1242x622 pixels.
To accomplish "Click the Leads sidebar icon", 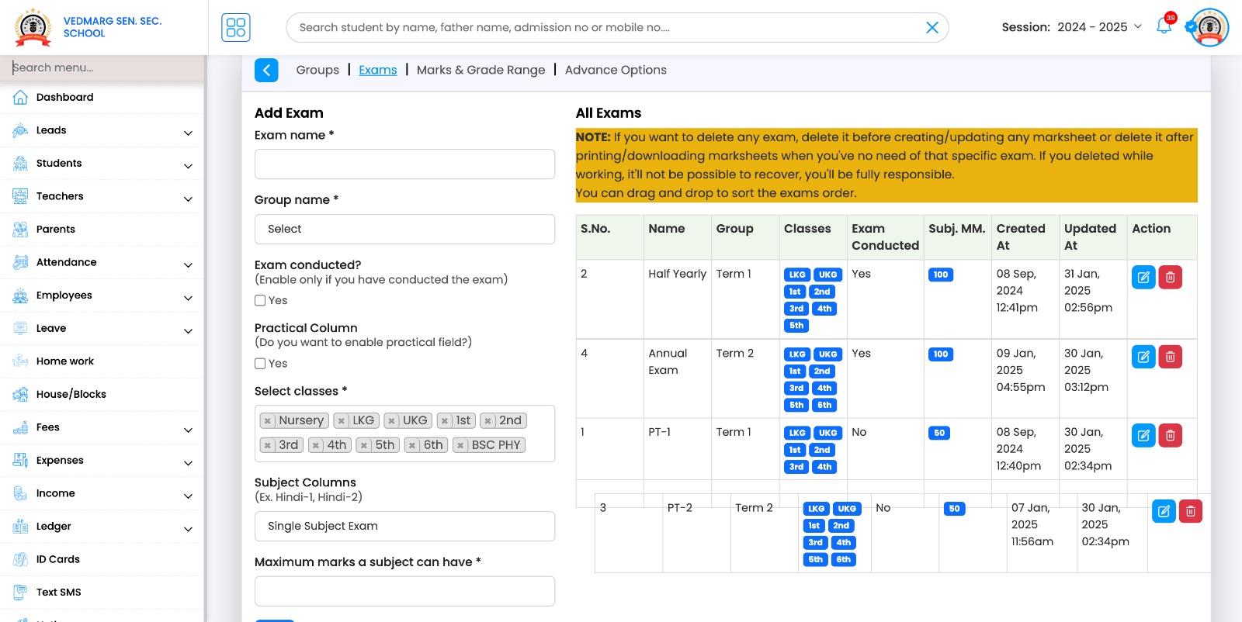I will pyautogui.click(x=20, y=130).
